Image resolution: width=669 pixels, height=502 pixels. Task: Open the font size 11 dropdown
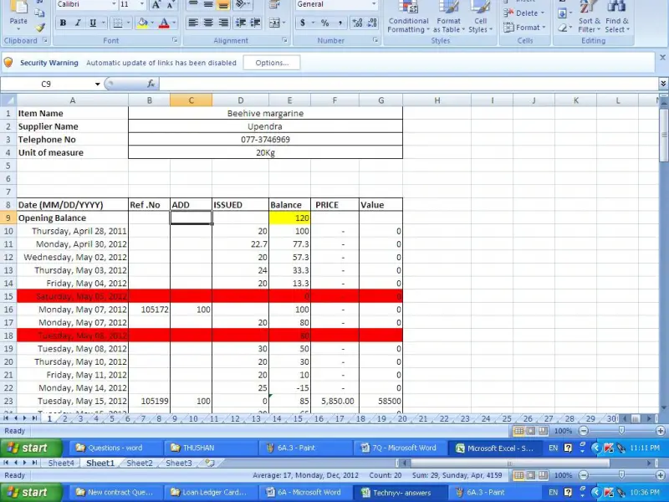142,4
